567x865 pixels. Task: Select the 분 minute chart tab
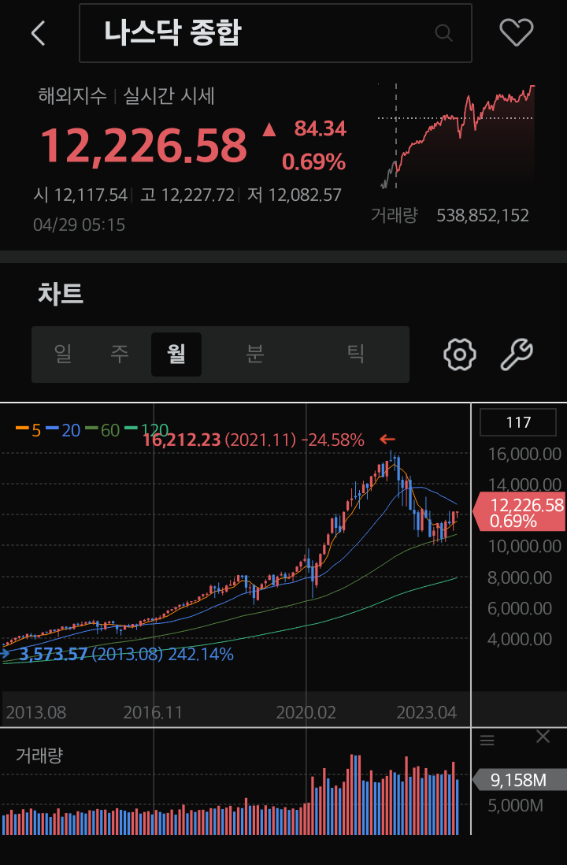255,355
